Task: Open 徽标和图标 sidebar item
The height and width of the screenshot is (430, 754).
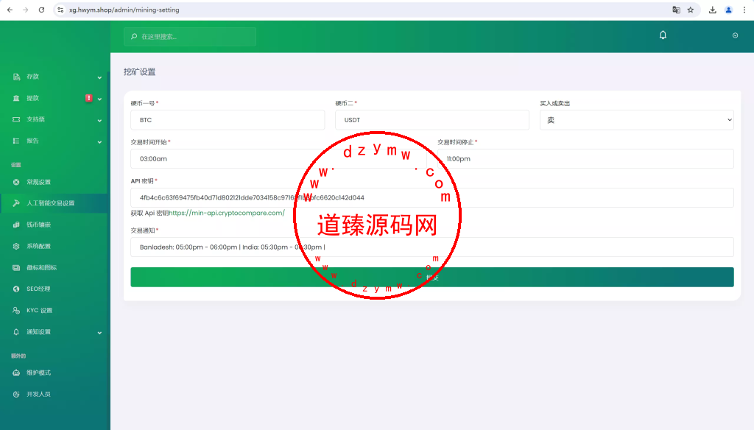Action: point(54,267)
